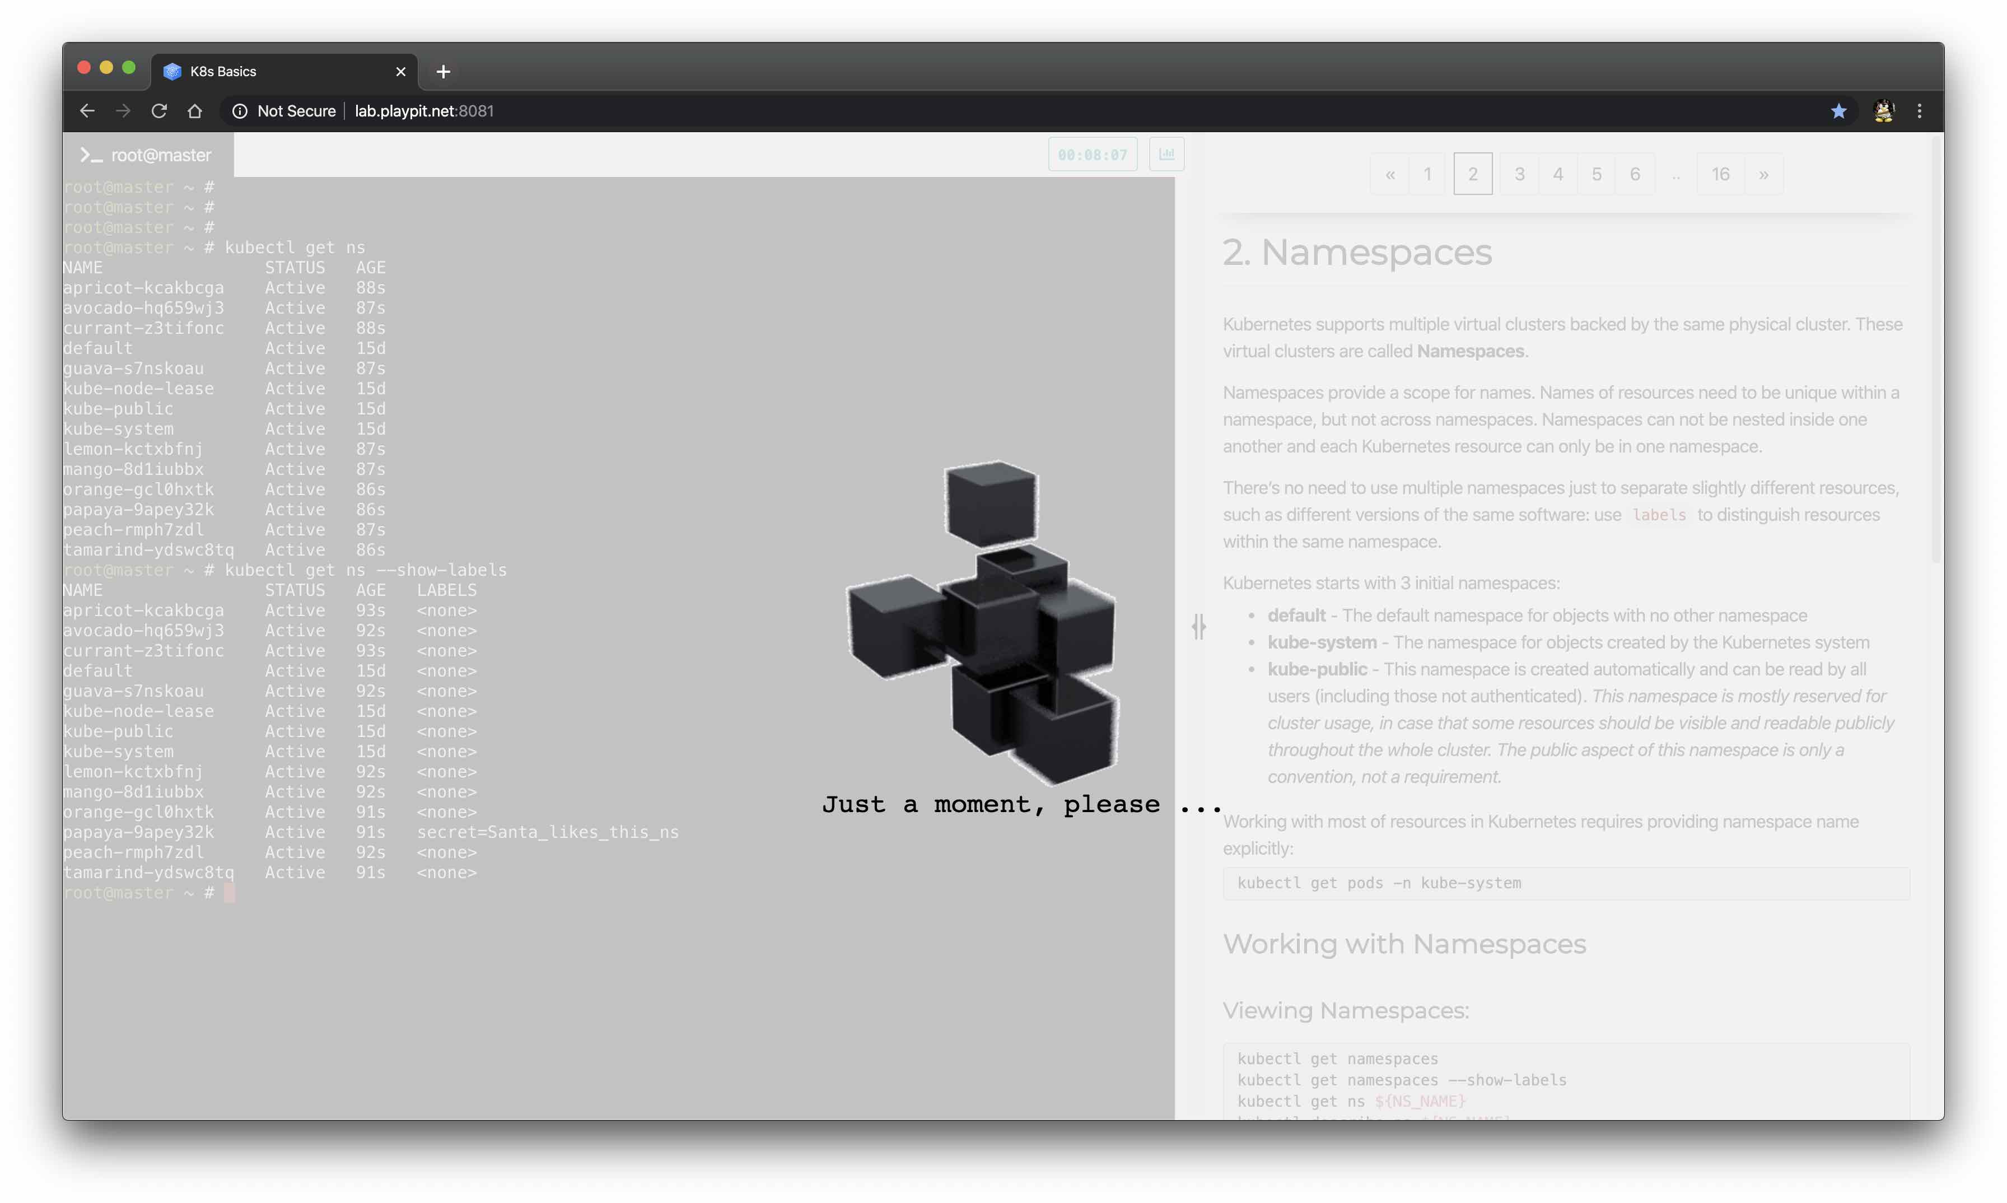
Task: Jump to lesson page 16
Action: [x=1720, y=174]
